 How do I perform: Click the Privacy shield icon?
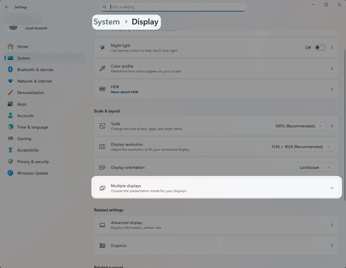pyautogui.click(x=10, y=161)
